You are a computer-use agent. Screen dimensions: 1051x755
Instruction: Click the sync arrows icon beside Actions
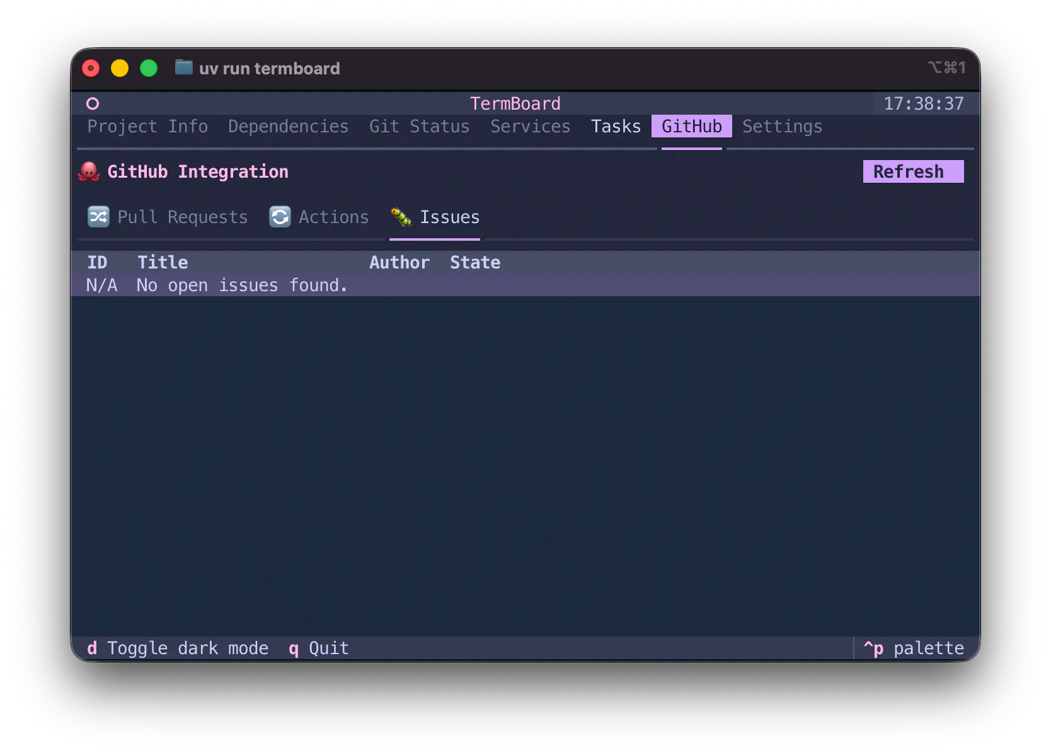(x=280, y=217)
